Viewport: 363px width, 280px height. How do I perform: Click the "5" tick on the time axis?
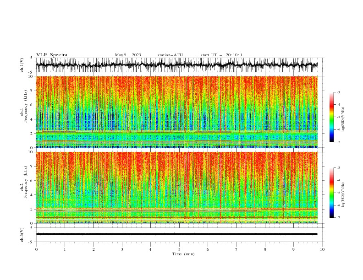(x=179, y=249)
